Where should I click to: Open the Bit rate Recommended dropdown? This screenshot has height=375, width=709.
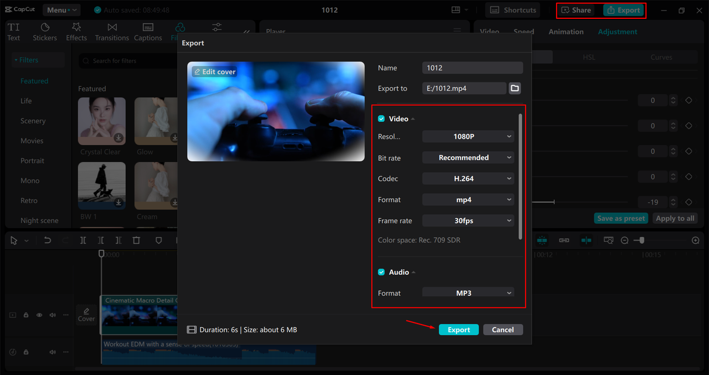click(x=468, y=157)
